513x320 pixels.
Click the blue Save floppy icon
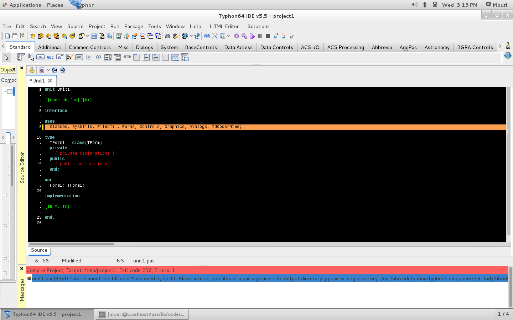point(94,36)
